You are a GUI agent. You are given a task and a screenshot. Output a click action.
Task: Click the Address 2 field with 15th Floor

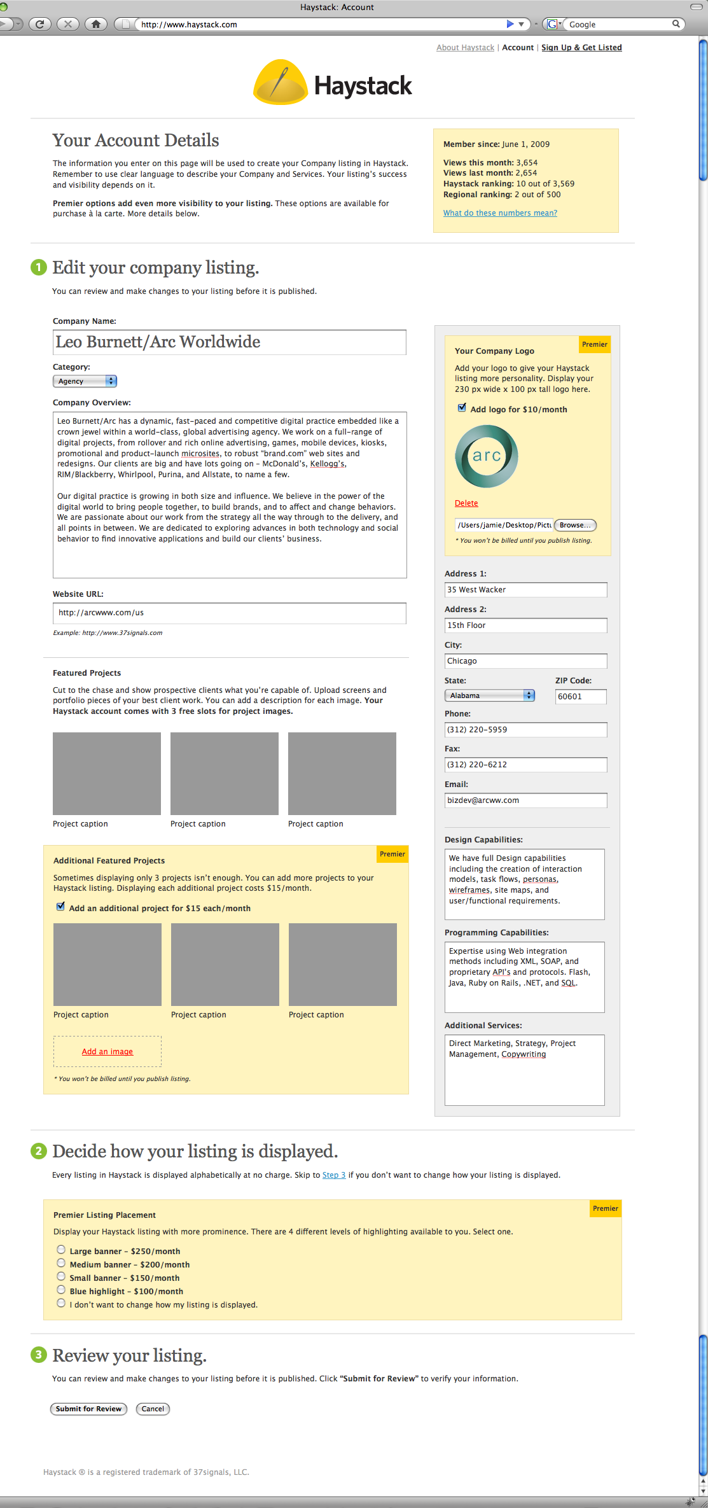tap(525, 625)
